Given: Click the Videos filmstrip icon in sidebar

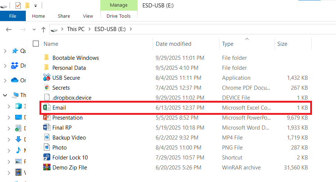Looking at the screenshot, I should (x=18, y=172).
